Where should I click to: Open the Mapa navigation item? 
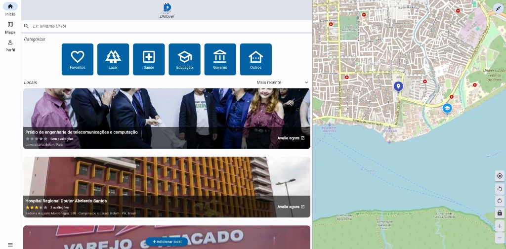[10, 27]
